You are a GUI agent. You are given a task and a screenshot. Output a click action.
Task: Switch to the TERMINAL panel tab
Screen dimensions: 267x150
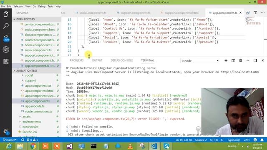[148, 60]
